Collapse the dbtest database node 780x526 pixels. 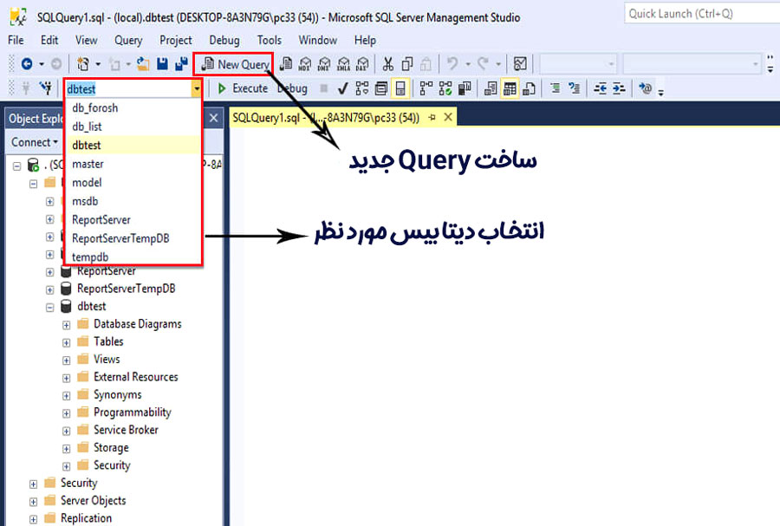coord(49,308)
